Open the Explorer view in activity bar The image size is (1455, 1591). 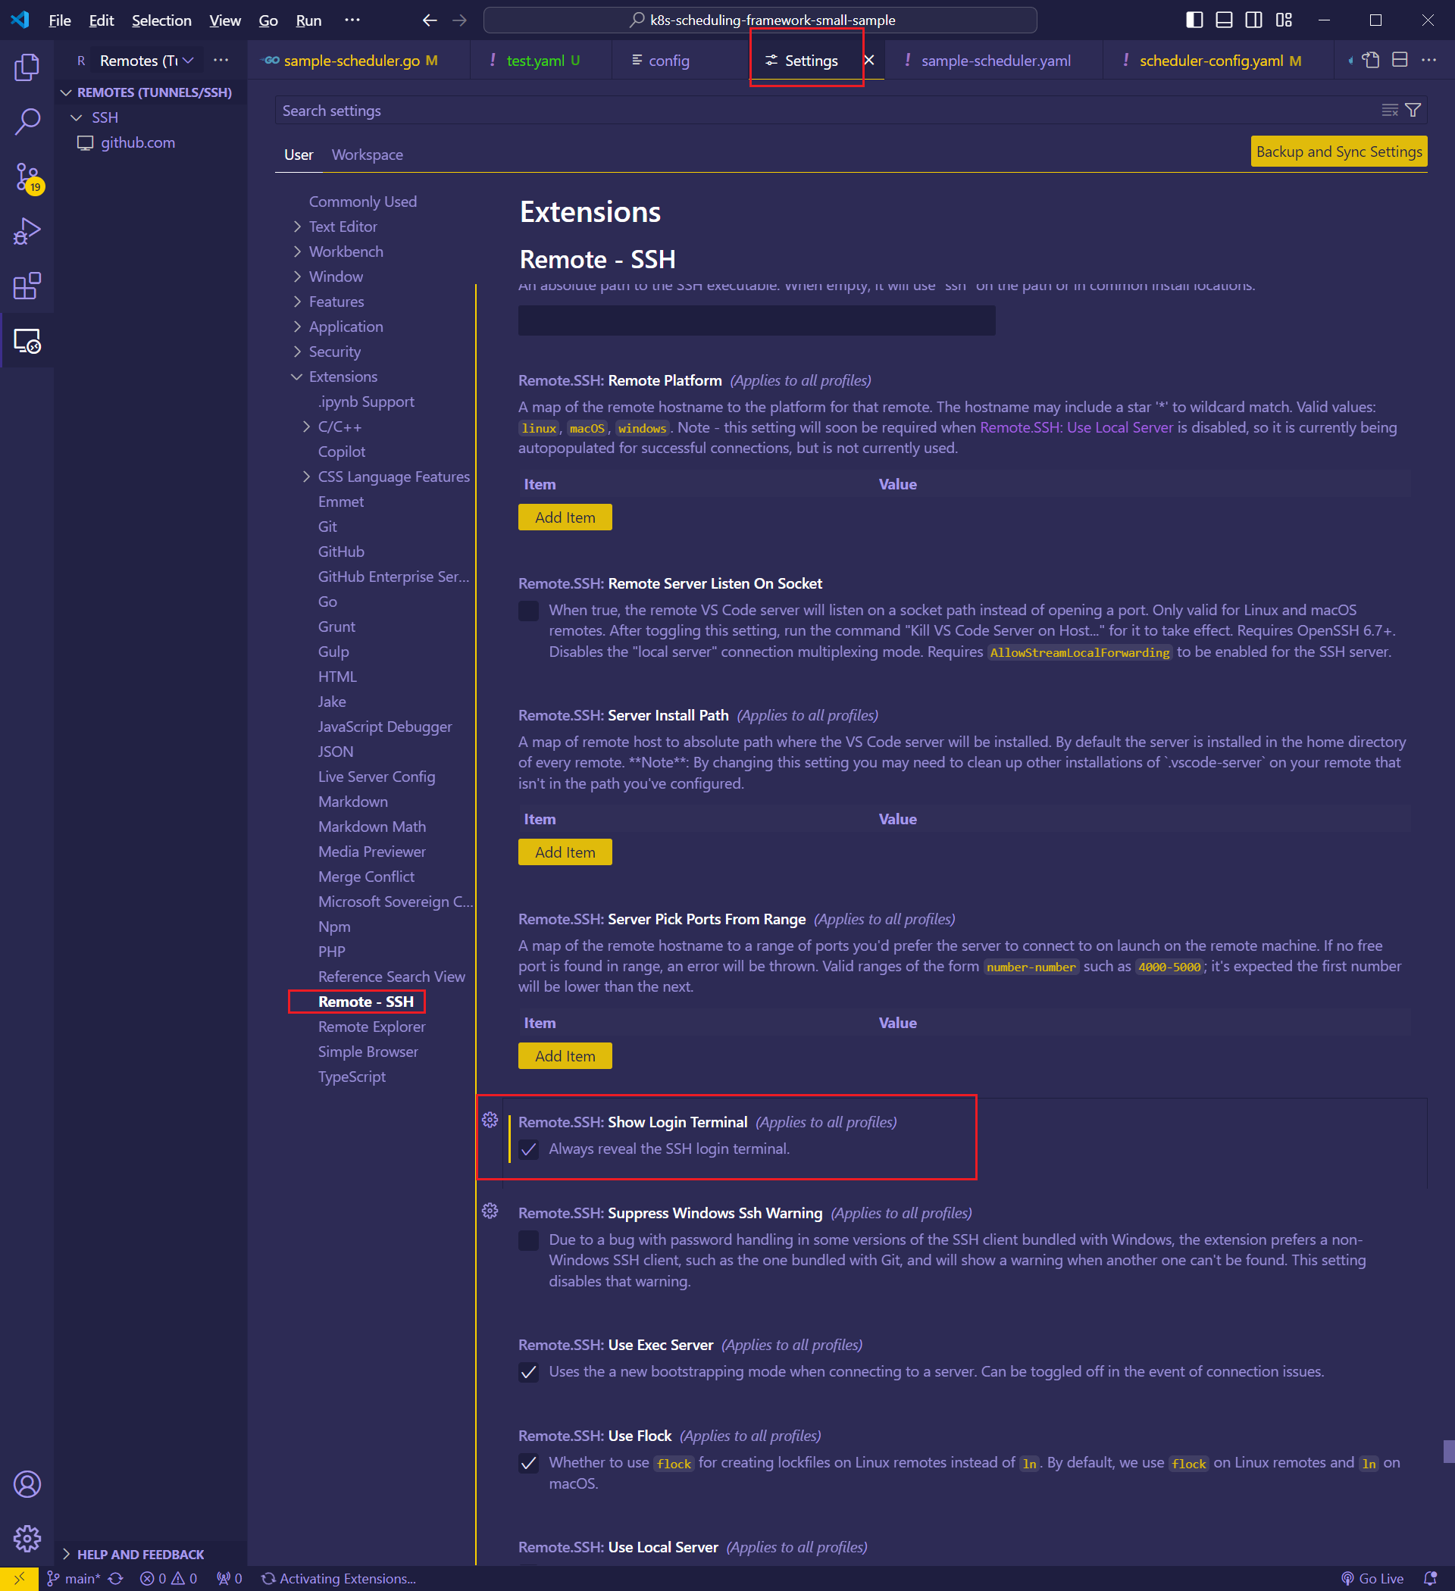pos(27,68)
